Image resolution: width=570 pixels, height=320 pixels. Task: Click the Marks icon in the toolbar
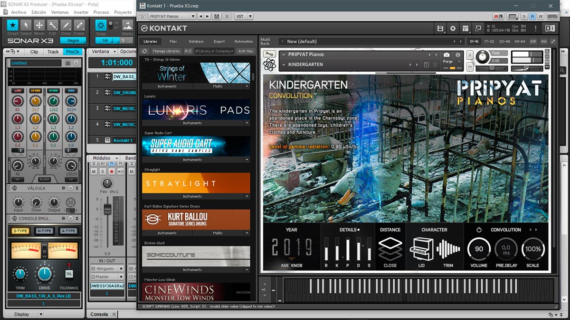(x=127, y=25)
